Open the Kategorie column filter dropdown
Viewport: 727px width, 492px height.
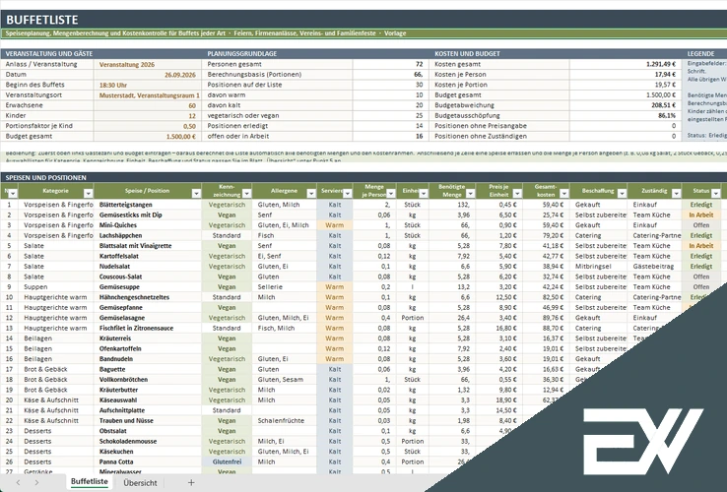pyautogui.click(x=88, y=194)
